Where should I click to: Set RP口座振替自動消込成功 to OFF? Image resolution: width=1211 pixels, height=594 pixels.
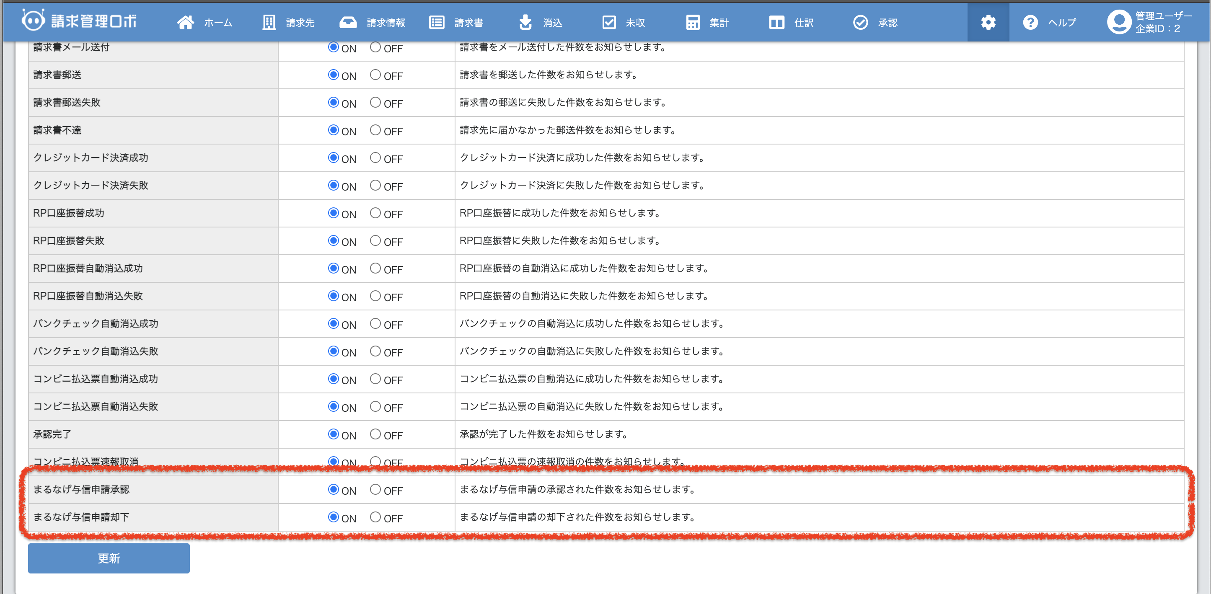(375, 269)
